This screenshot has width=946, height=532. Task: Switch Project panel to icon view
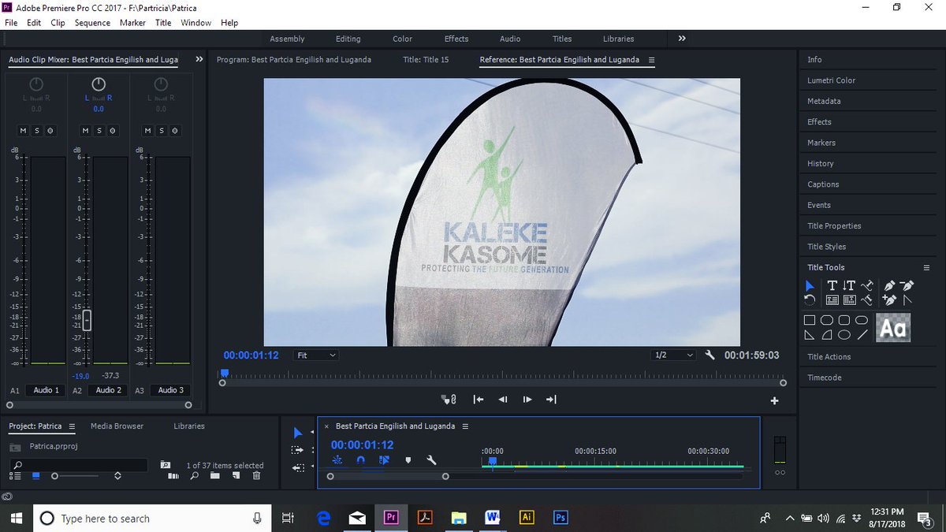click(x=35, y=475)
